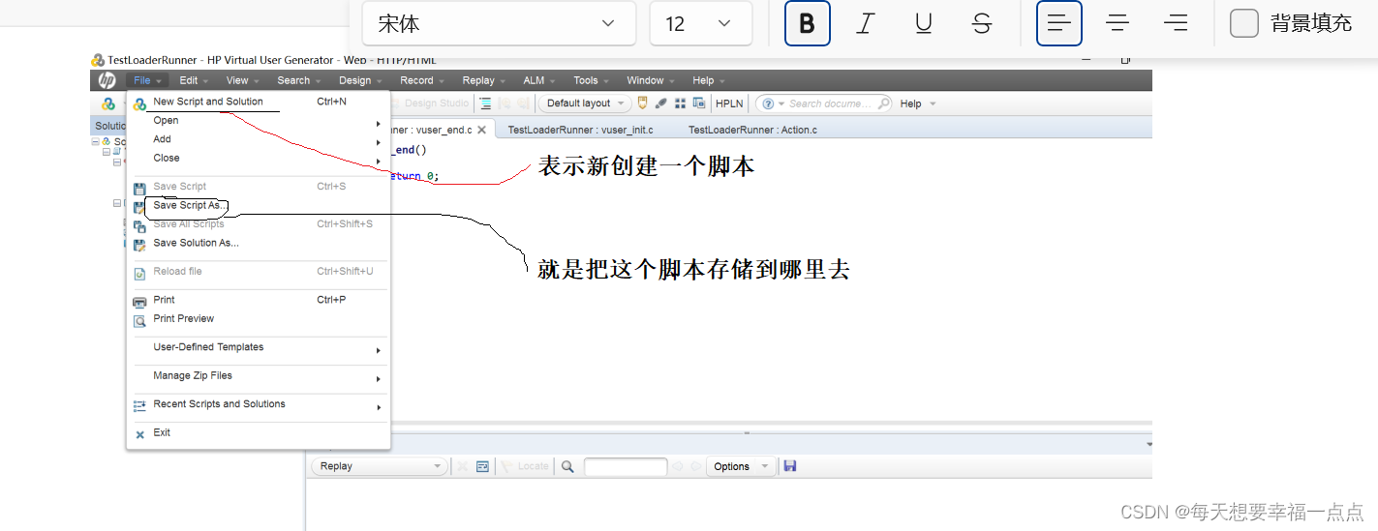
Task: Open the Default layout dropdown
Action: (x=585, y=103)
